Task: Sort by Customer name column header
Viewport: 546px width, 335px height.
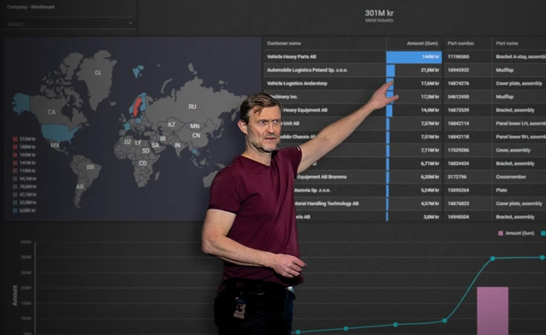Action: (x=284, y=44)
